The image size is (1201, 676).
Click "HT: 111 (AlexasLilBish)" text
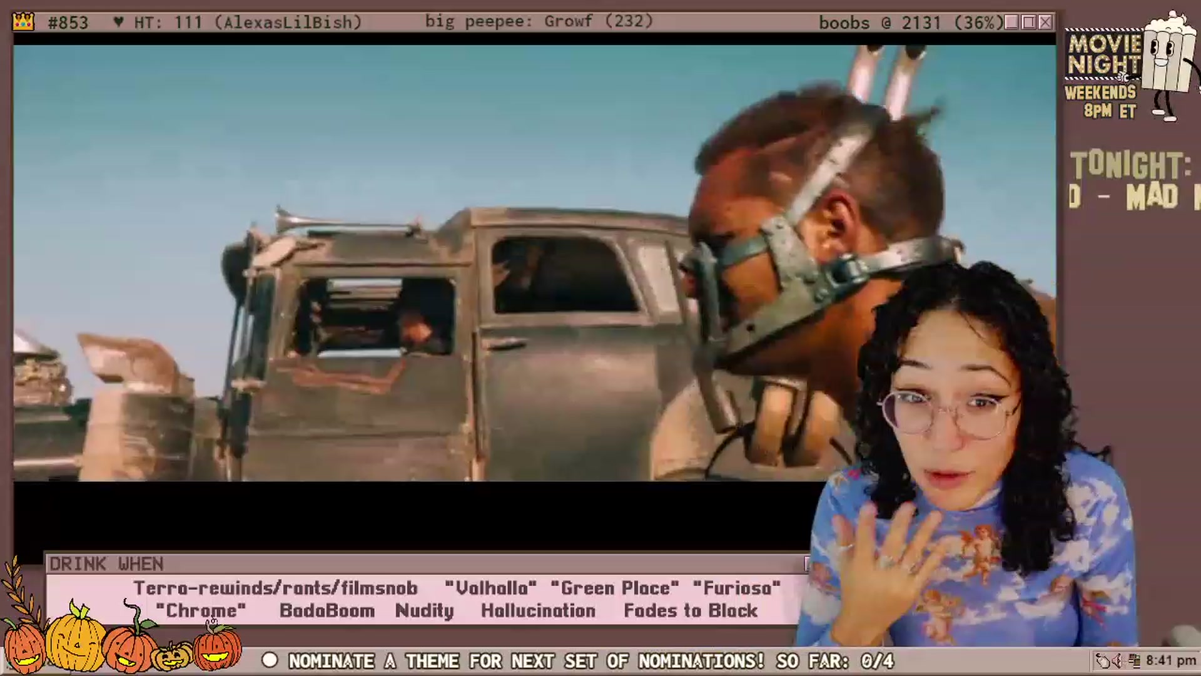(x=248, y=23)
